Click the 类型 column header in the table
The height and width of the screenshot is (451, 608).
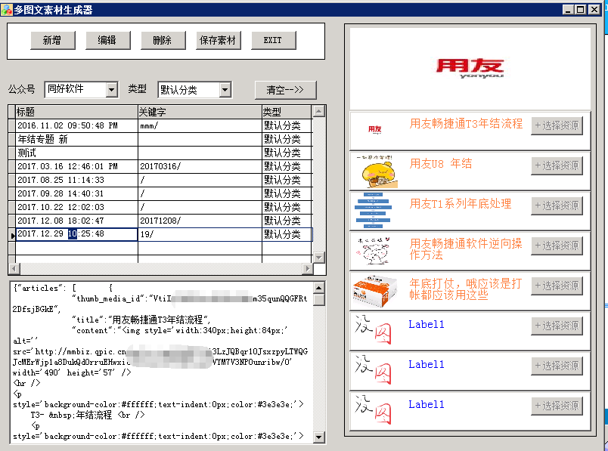(287, 112)
